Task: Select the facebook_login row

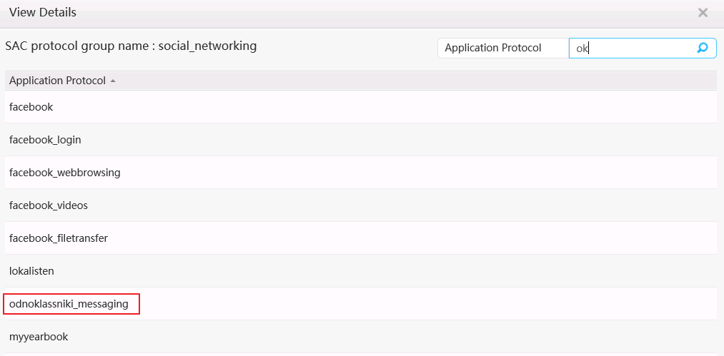Action: [45, 140]
